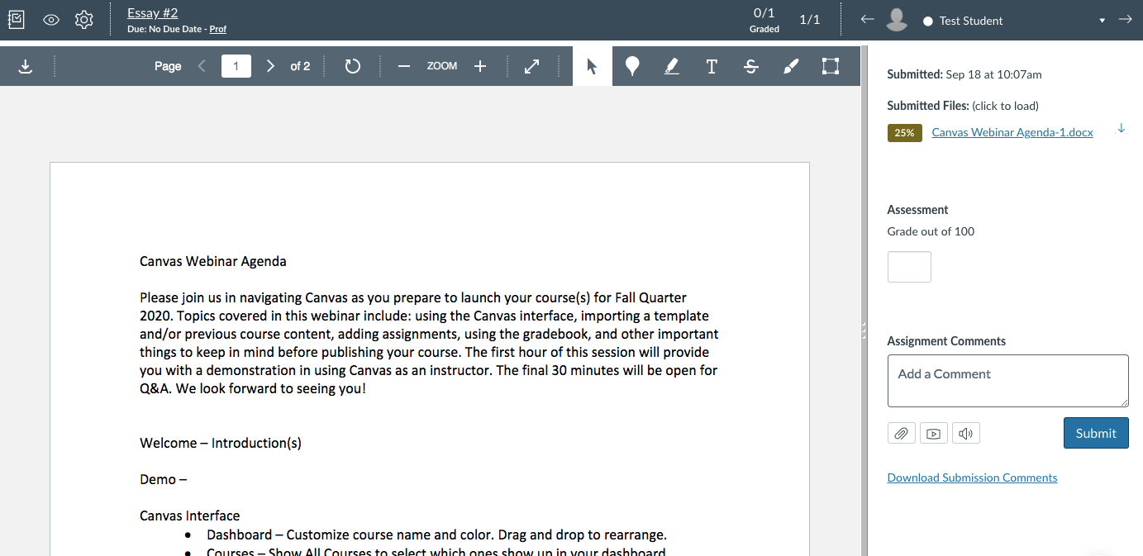Open the student list dropdown

click(1103, 19)
